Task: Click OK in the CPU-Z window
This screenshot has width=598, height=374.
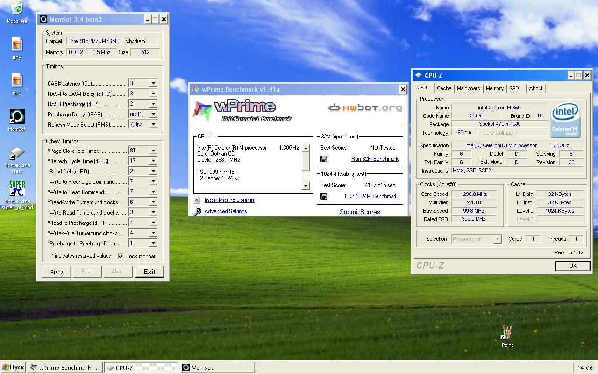Action: (573, 266)
